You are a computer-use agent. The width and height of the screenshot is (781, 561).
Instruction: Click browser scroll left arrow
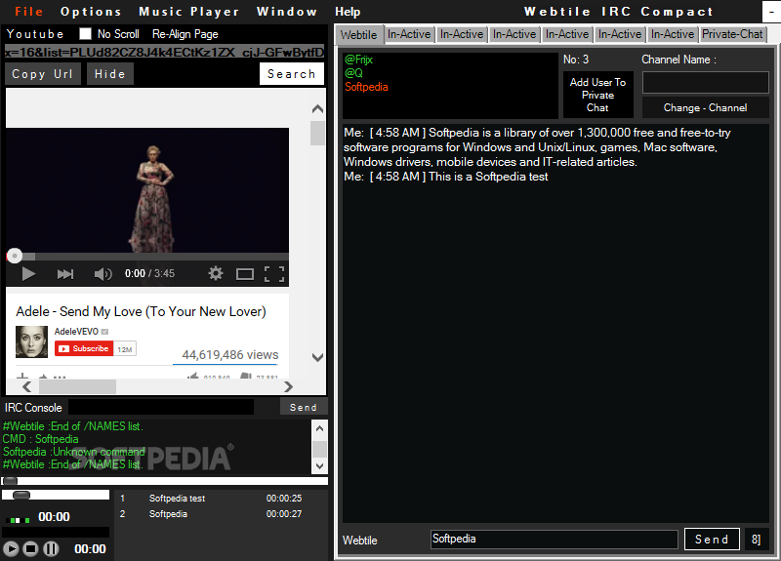pos(27,386)
